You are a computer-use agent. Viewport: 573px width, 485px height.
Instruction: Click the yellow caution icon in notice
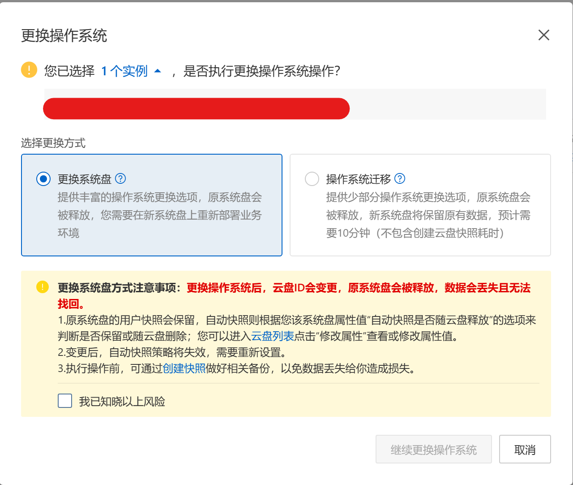(x=43, y=287)
